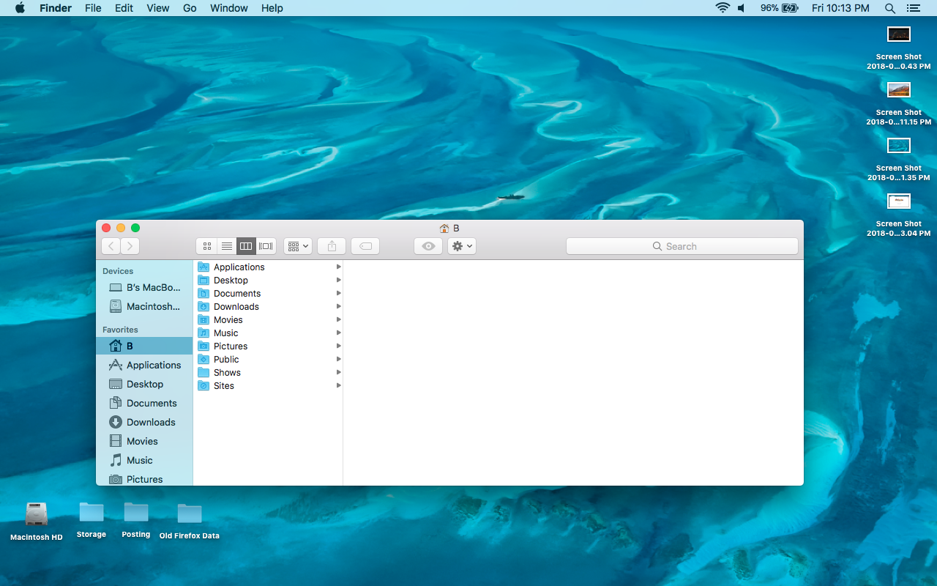Open the Go menu
Viewport: 937px width, 586px height.
[x=190, y=8]
